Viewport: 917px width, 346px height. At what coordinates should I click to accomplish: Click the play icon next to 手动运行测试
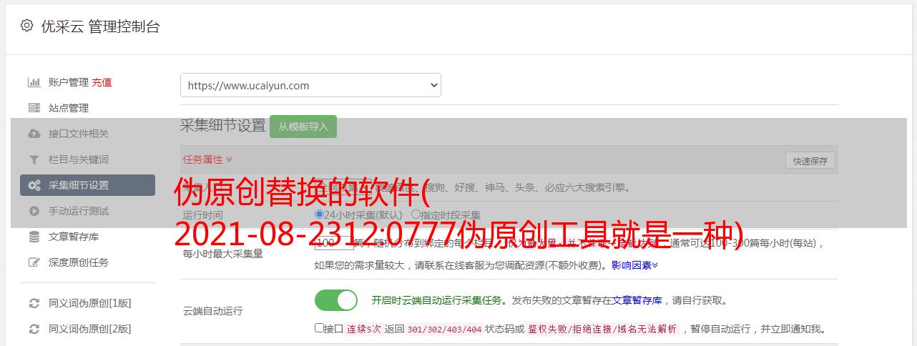tap(34, 211)
